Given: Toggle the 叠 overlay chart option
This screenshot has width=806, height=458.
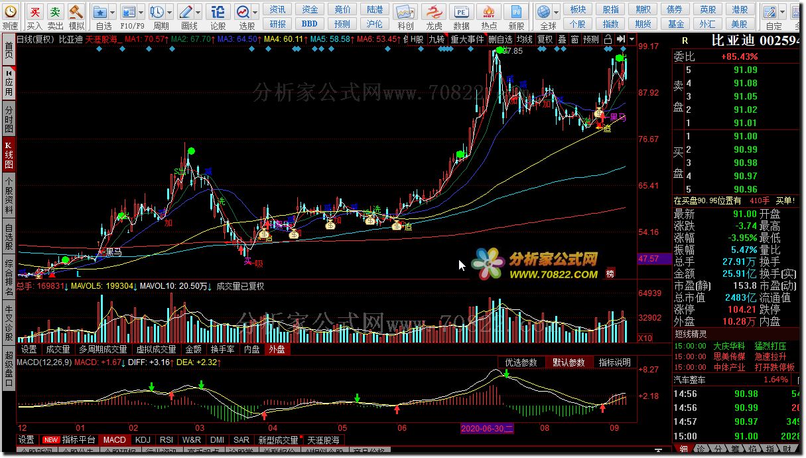Looking at the screenshot, I should (562, 40).
